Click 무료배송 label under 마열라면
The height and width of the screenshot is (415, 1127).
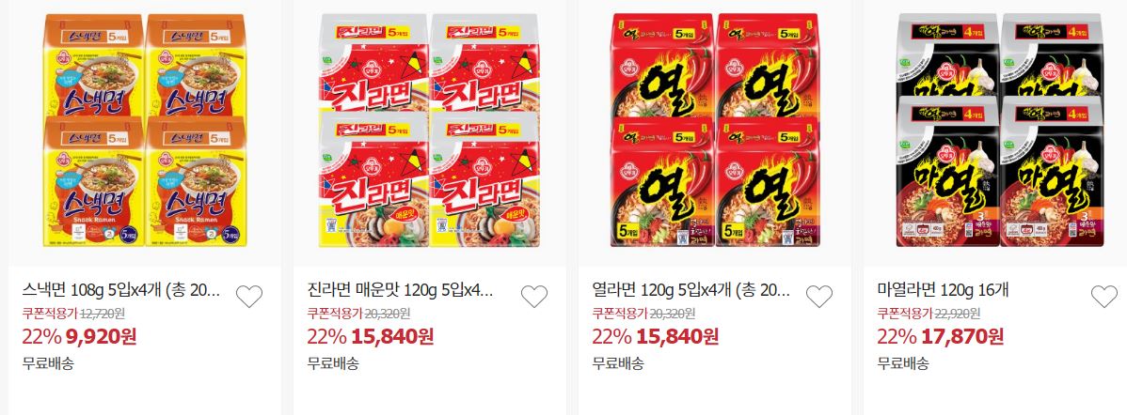pos(903,362)
